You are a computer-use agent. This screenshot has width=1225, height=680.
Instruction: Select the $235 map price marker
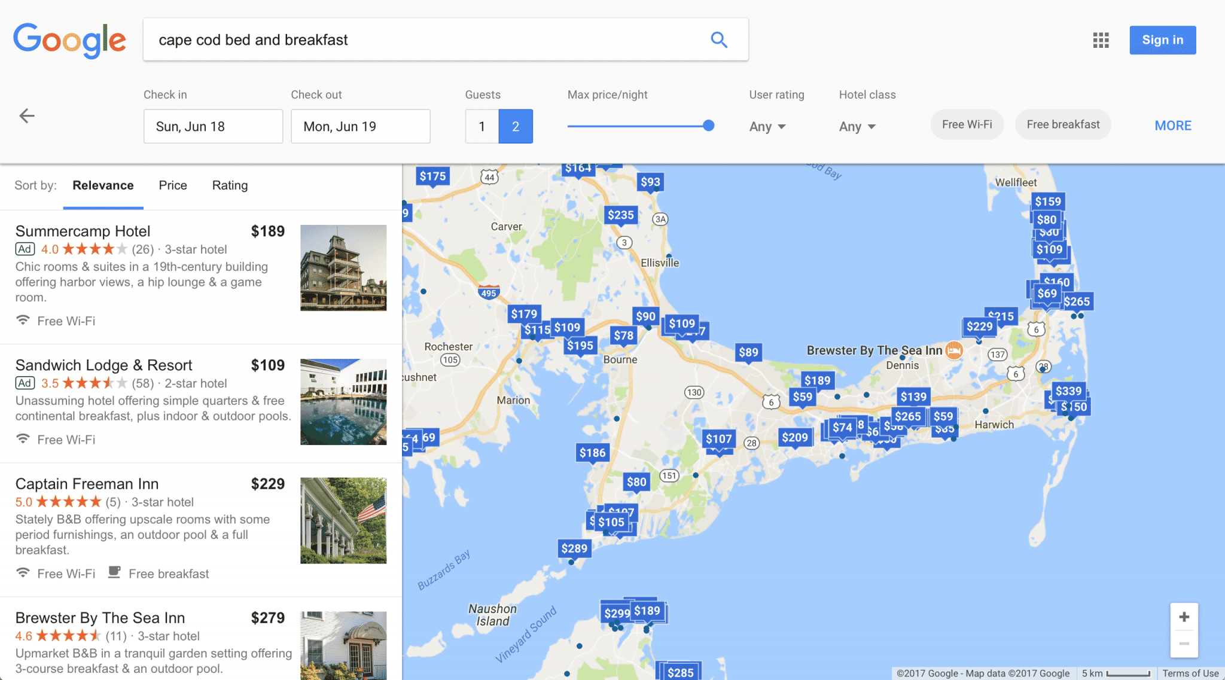coord(620,215)
